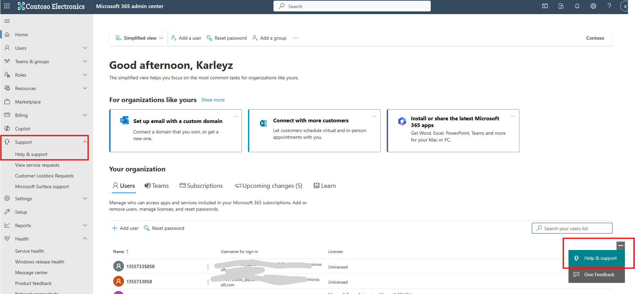Open Microsoft Surface support

coord(42,186)
